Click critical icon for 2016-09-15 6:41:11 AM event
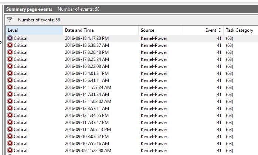Viewport: 258px width, 155px height. (x=10, y=80)
